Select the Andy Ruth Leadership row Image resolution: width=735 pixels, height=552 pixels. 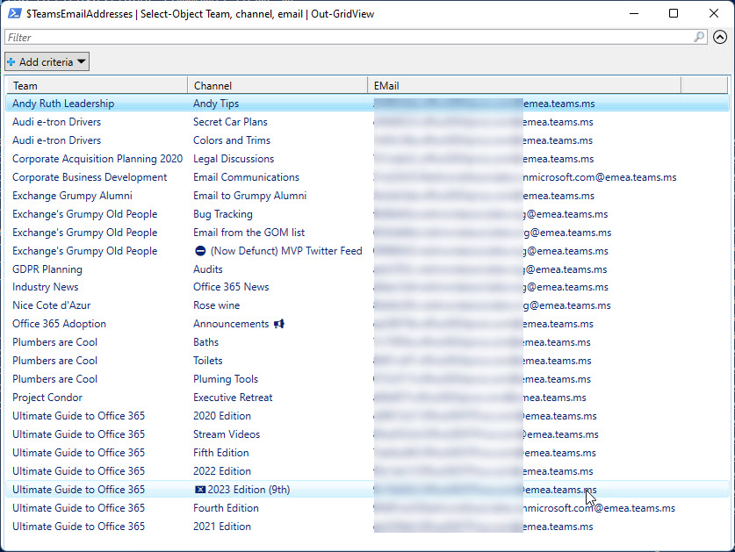click(63, 104)
